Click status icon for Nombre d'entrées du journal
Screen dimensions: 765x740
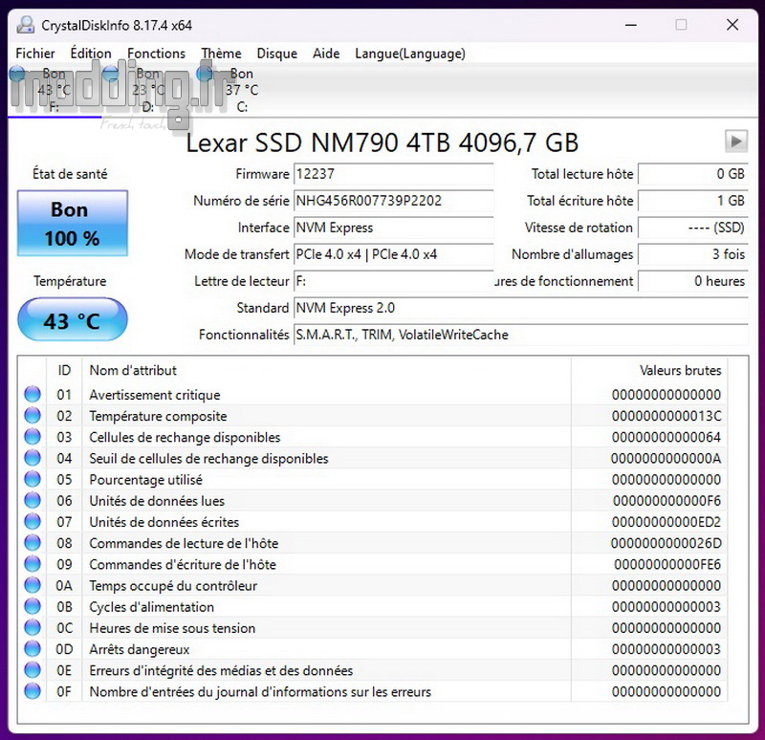click(33, 691)
